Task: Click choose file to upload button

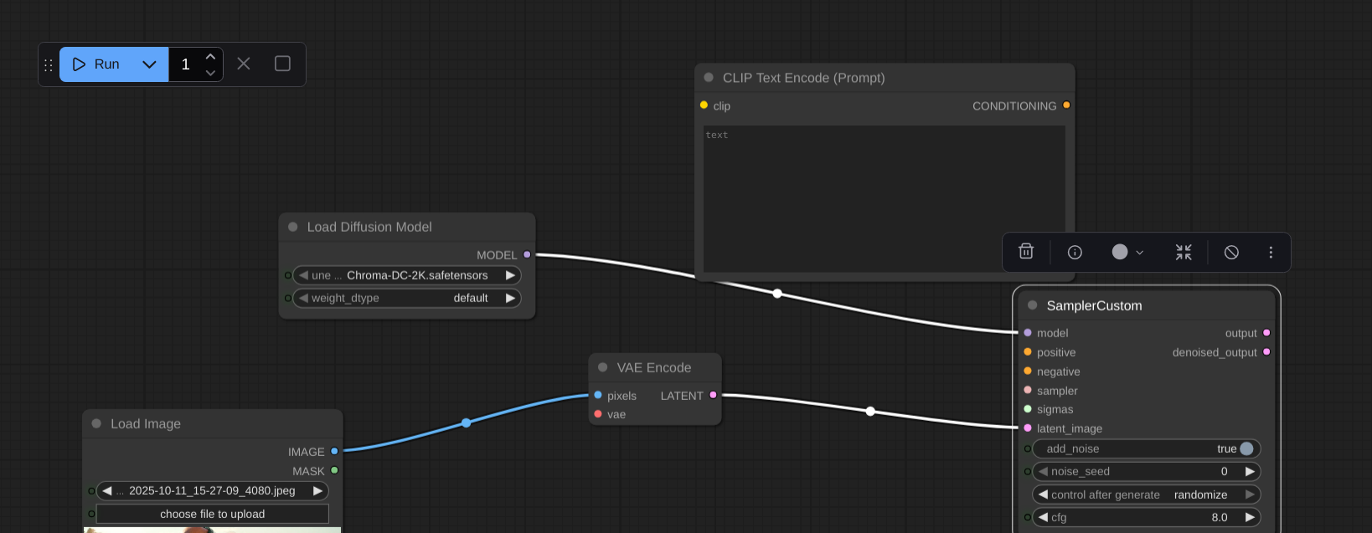Action: 213,514
